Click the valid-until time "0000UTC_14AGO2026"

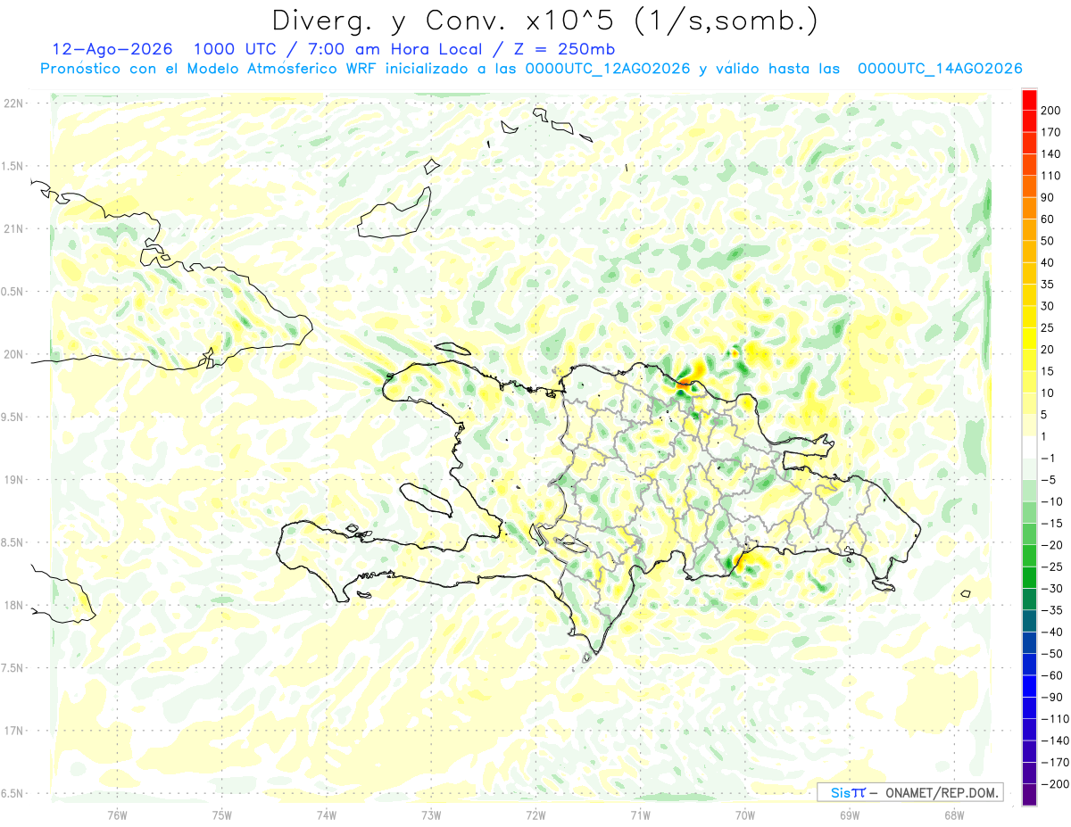pyautogui.click(x=940, y=69)
